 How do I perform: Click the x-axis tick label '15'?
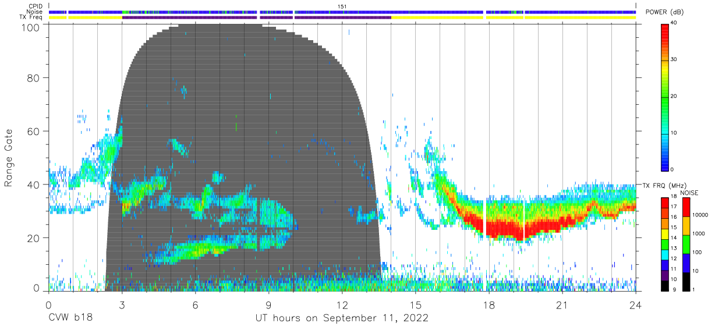click(x=416, y=305)
